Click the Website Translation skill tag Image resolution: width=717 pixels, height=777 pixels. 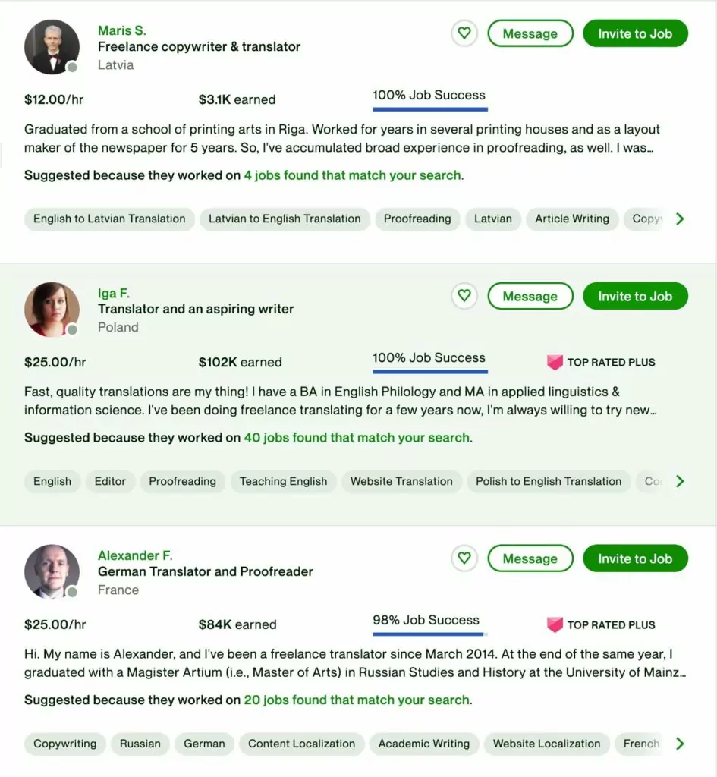tap(401, 481)
